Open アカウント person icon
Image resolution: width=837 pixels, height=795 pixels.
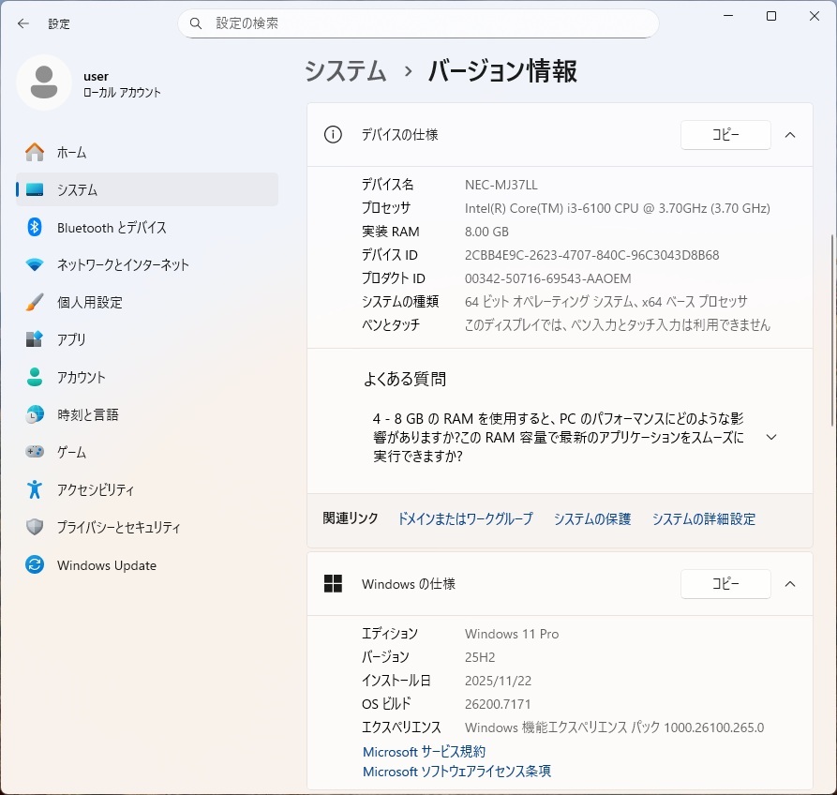35,377
